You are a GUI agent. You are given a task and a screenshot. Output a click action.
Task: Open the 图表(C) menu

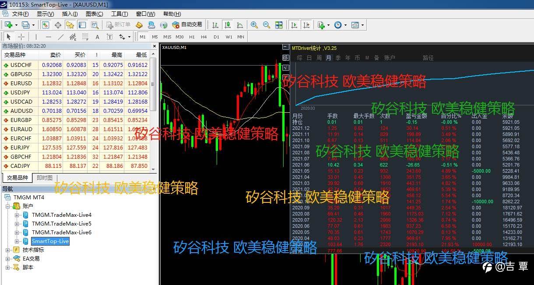94,14
